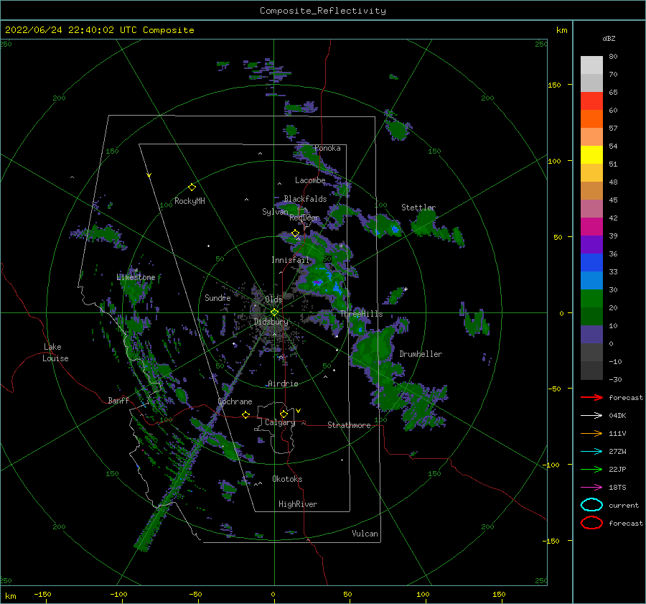
Task: Click the Airdrie city label
Action: click(x=283, y=384)
